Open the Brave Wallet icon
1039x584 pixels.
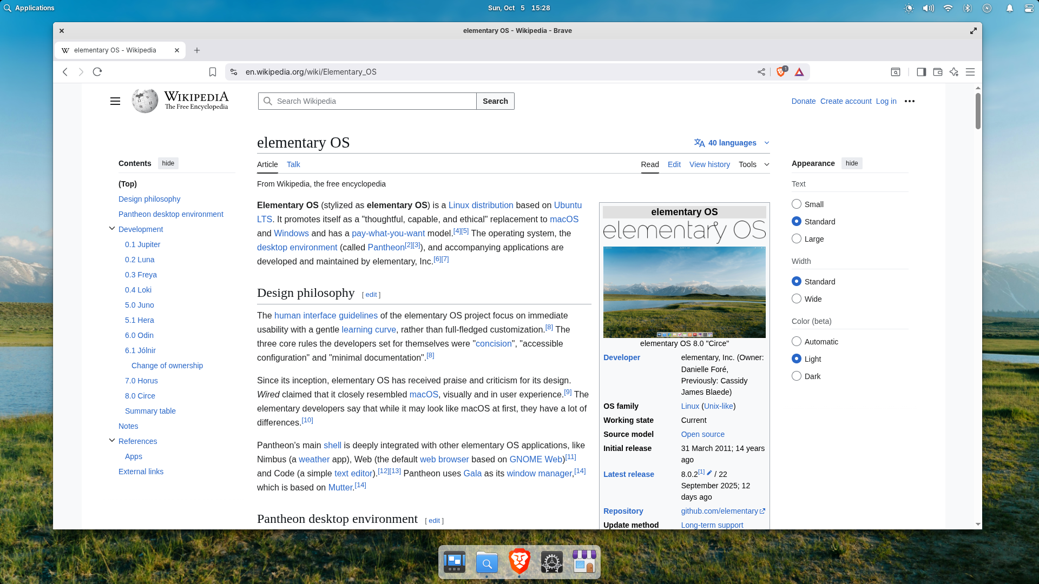coord(938,72)
